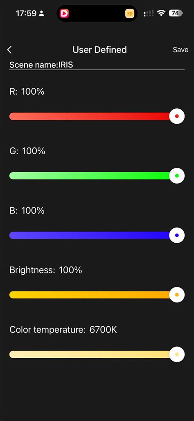Tap the pink screen recording icon
This screenshot has height=421, width=194.
[x=64, y=13]
